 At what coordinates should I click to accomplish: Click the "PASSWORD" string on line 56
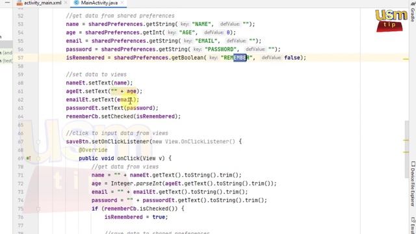[x=220, y=49]
